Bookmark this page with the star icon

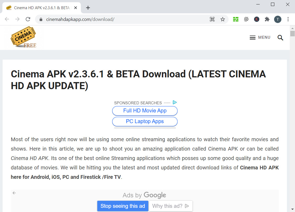tap(223, 19)
